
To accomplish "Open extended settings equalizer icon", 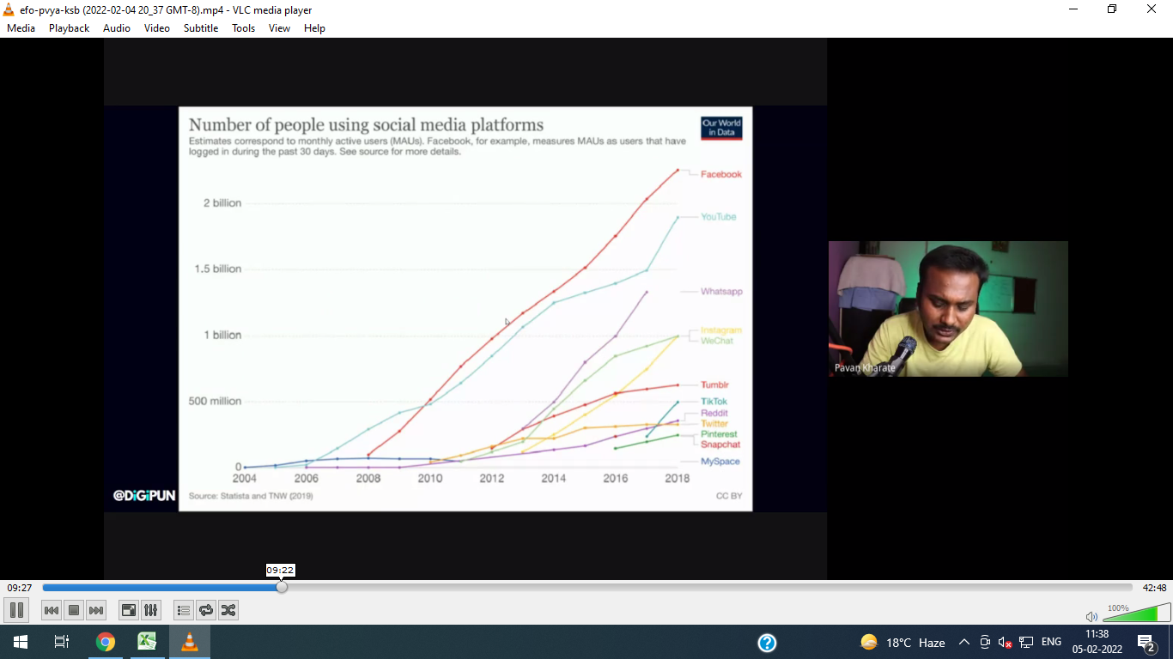I will (x=151, y=610).
